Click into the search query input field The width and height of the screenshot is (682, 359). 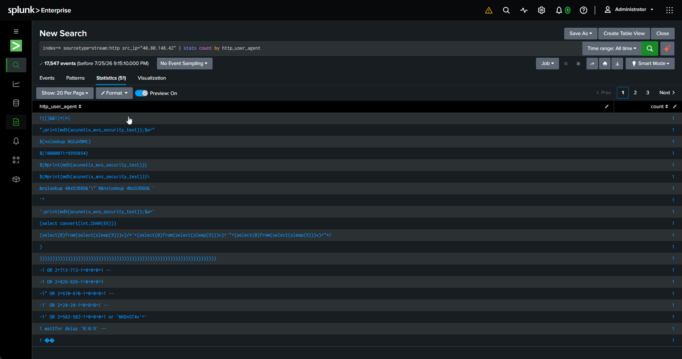click(310, 48)
